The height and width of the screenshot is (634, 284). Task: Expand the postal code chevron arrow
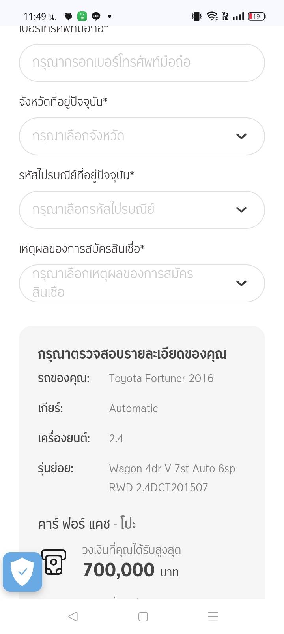241,210
